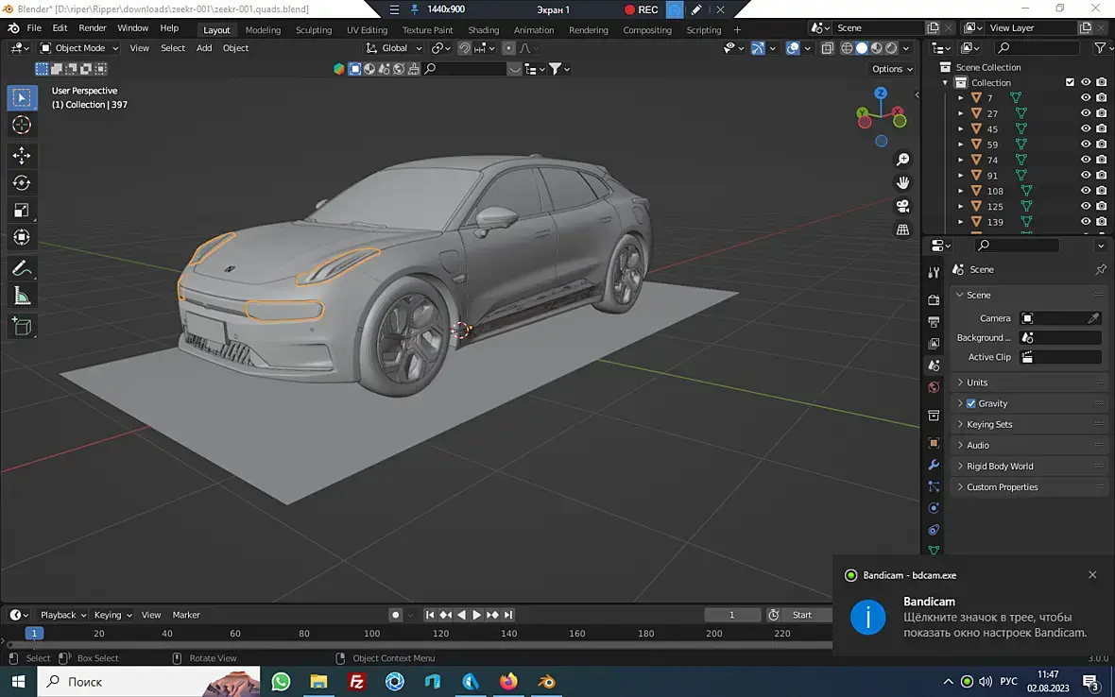
Task: Switch to orthographic grid view icon
Action: coord(902,229)
